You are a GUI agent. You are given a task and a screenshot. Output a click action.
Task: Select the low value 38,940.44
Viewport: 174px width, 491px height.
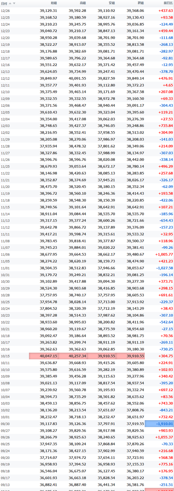coord(106,105)
